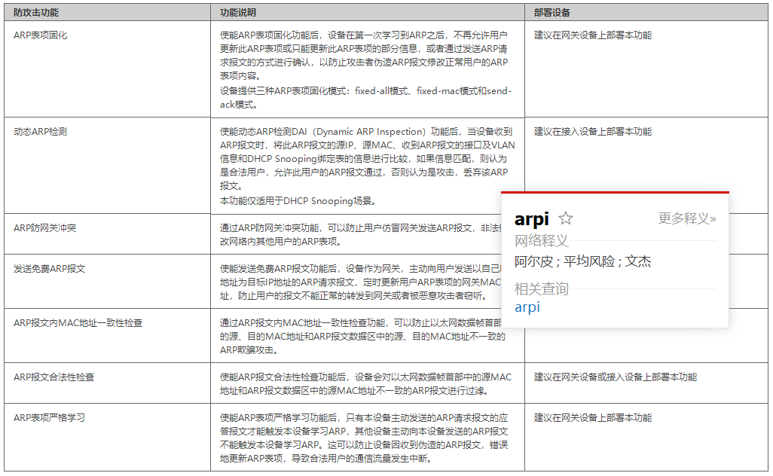Click 建议在网关设备或接入设备上部署本功能 text
773x476 pixels.
click(616, 377)
